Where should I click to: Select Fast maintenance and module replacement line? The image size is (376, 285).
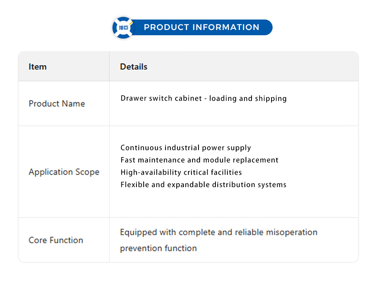coord(200,160)
